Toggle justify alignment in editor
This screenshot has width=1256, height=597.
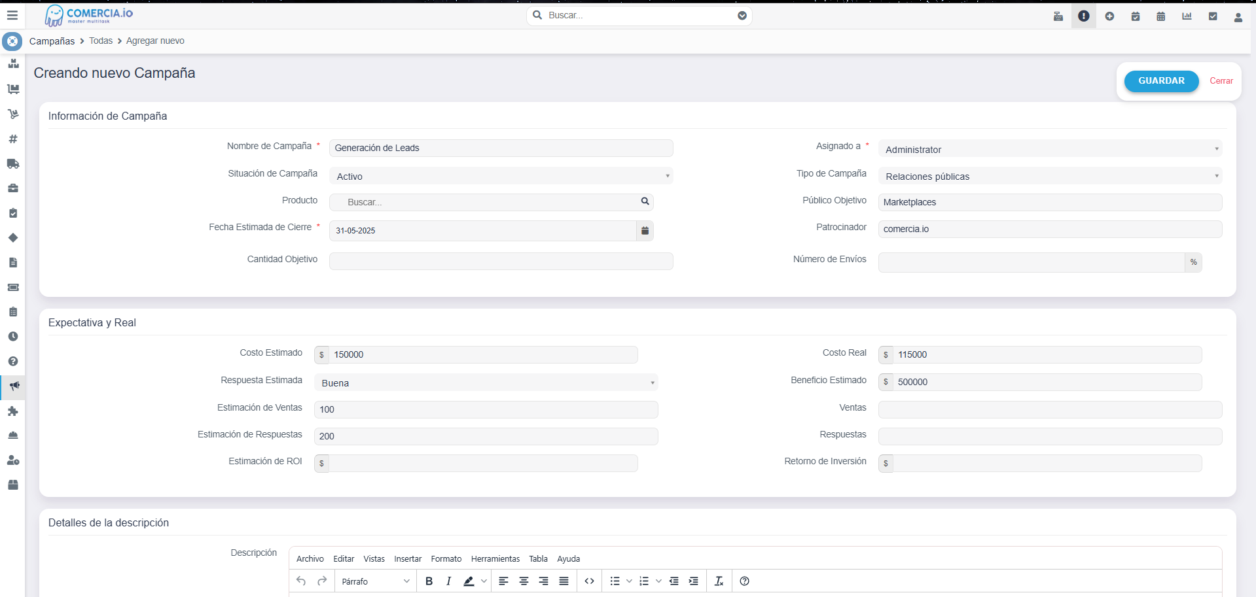point(564,581)
